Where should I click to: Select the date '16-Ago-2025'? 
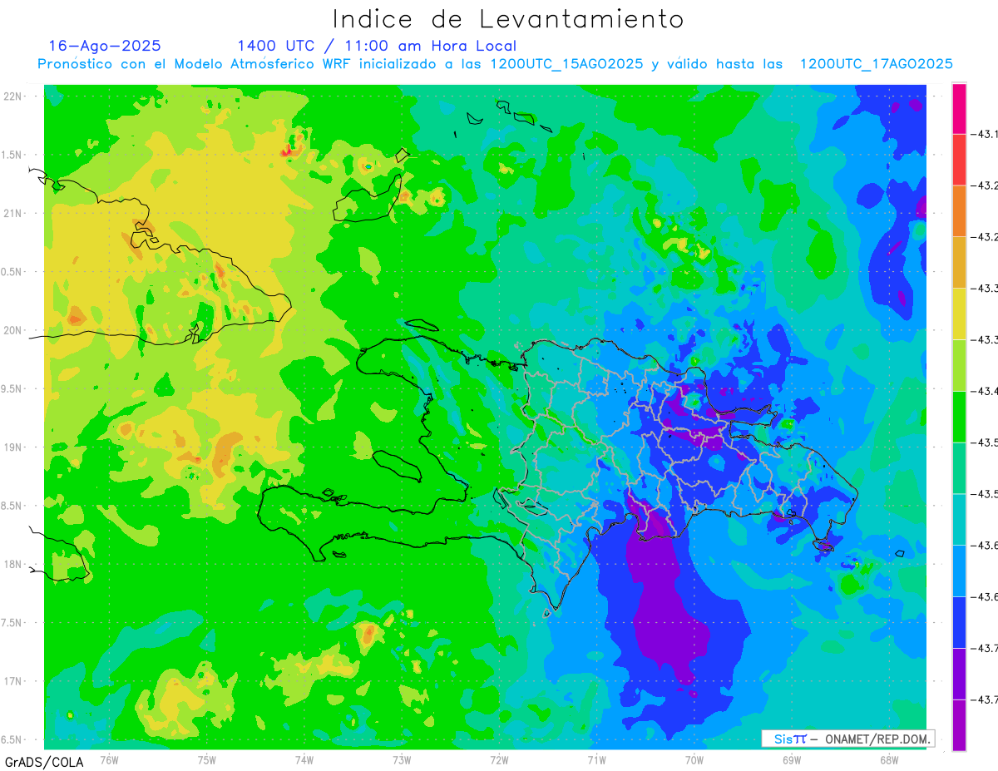pos(105,46)
